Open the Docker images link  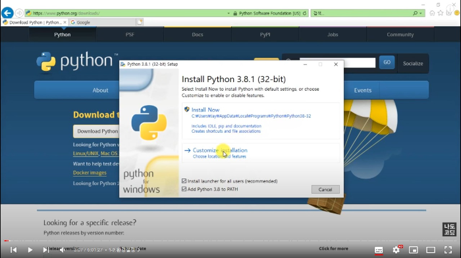pyautogui.click(x=90, y=173)
